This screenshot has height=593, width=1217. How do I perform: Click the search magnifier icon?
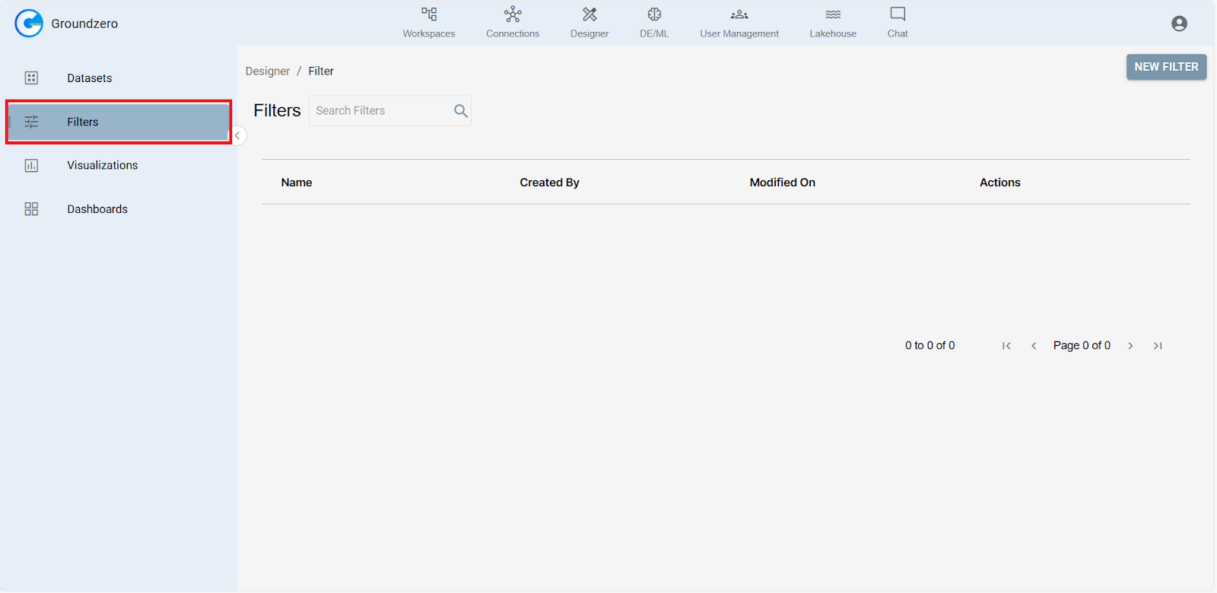pyautogui.click(x=460, y=111)
